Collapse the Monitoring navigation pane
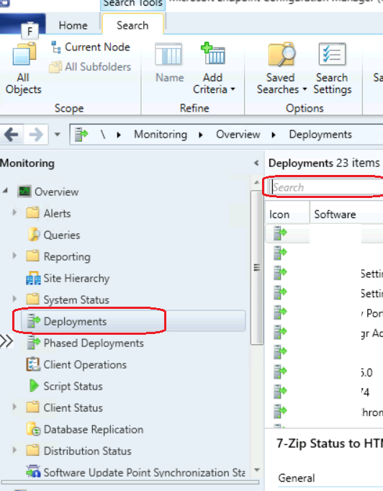383x491 pixels. point(256,163)
